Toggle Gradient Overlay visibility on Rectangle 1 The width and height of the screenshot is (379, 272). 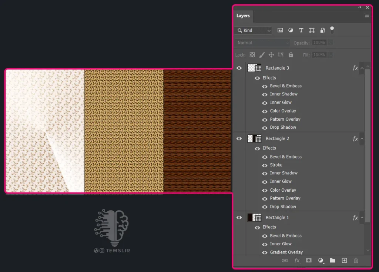tap(265, 252)
